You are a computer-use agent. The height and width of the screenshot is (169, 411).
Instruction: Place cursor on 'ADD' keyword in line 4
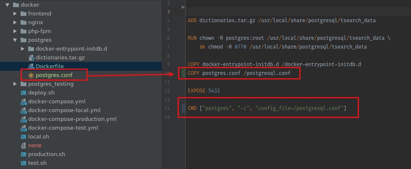192,20
